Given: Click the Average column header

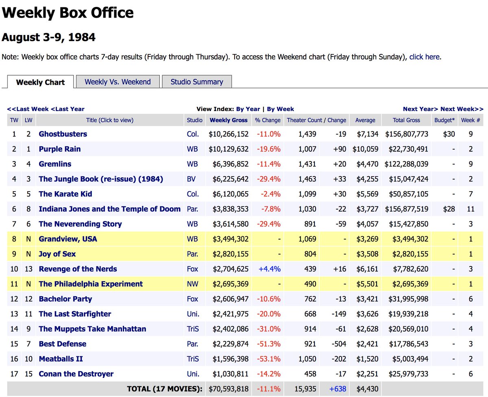Looking at the screenshot, I should point(365,120).
